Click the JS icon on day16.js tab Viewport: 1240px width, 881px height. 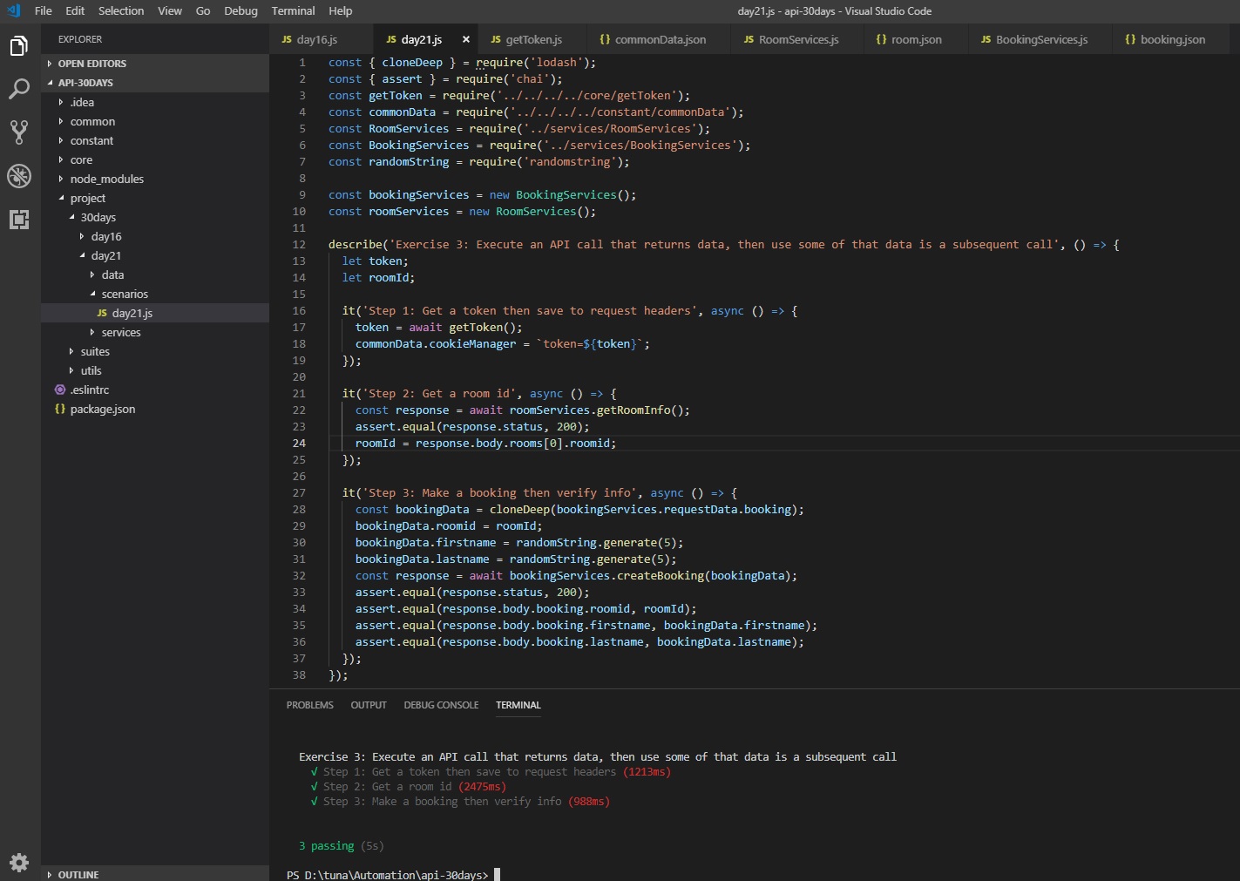point(287,39)
